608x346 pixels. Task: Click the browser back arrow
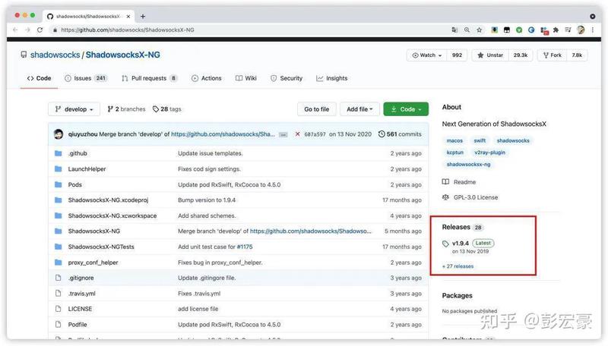pos(15,30)
